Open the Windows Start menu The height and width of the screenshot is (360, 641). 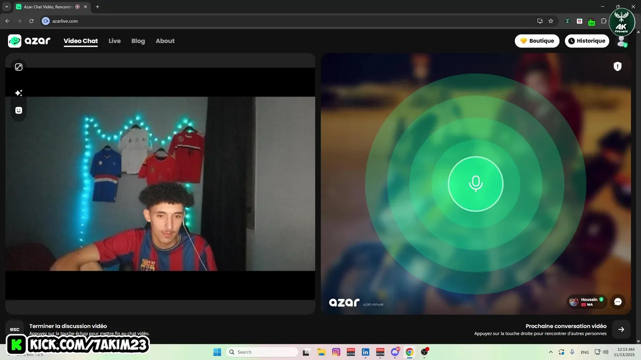(217, 352)
